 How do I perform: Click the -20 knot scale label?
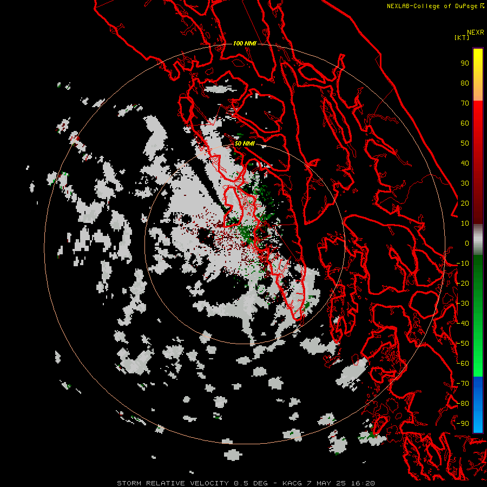(463, 283)
